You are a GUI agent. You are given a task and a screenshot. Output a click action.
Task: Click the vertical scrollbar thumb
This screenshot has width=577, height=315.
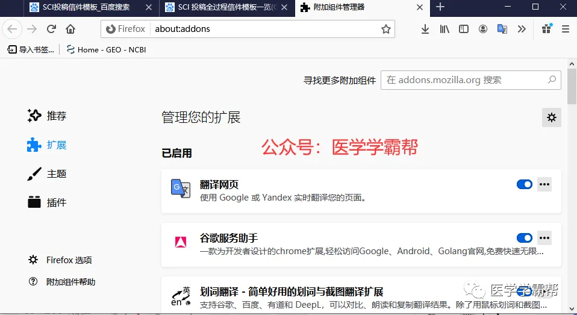572,87
